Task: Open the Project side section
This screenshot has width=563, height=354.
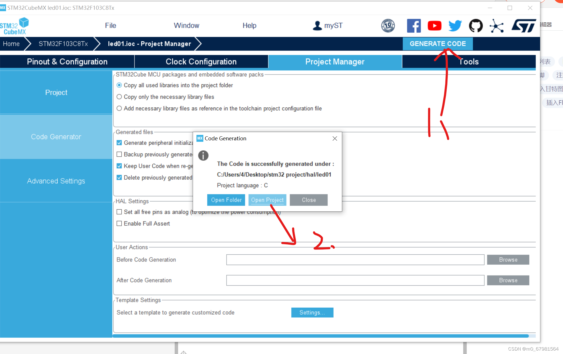Action: click(56, 93)
